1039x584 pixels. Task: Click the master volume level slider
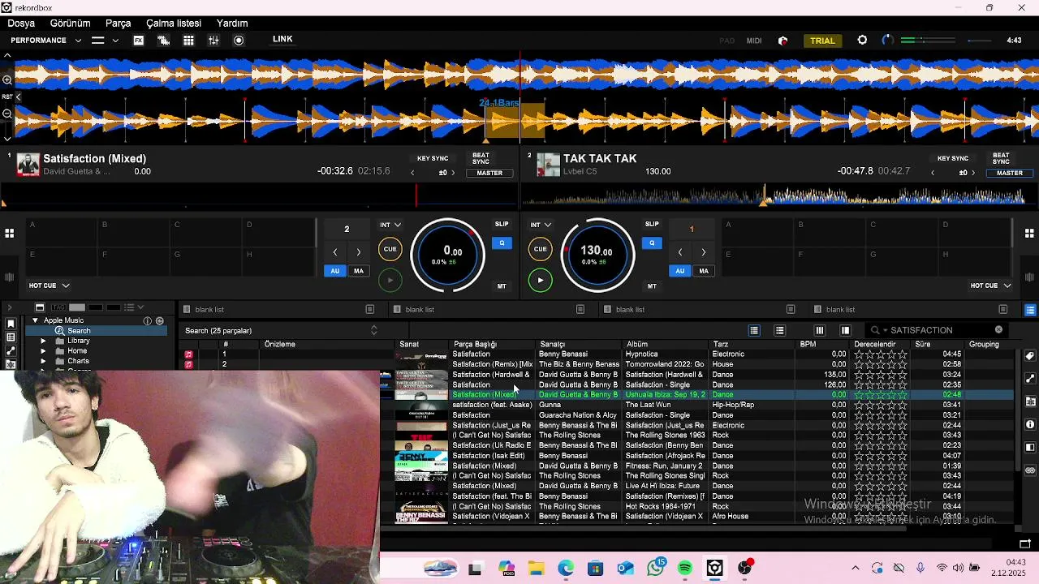point(928,40)
